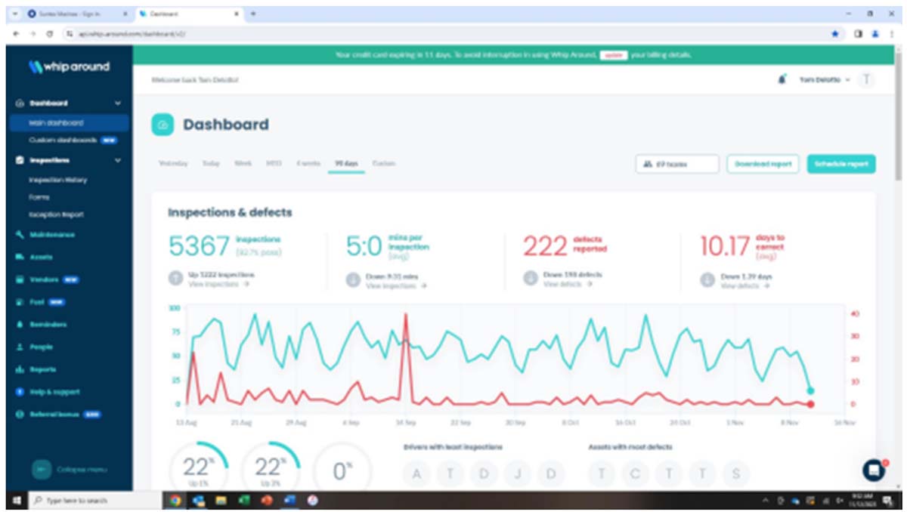Click the Maintenance wrench icon in sidebar
Viewport: 907px width, 512px height.
coord(20,234)
